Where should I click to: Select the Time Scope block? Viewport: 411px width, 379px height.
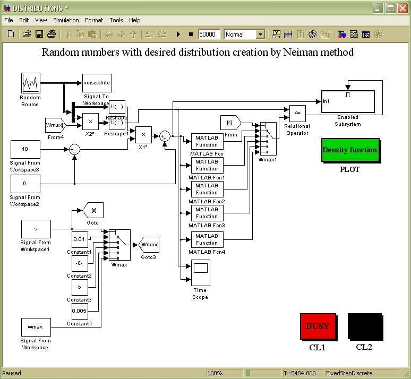click(x=200, y=273)
